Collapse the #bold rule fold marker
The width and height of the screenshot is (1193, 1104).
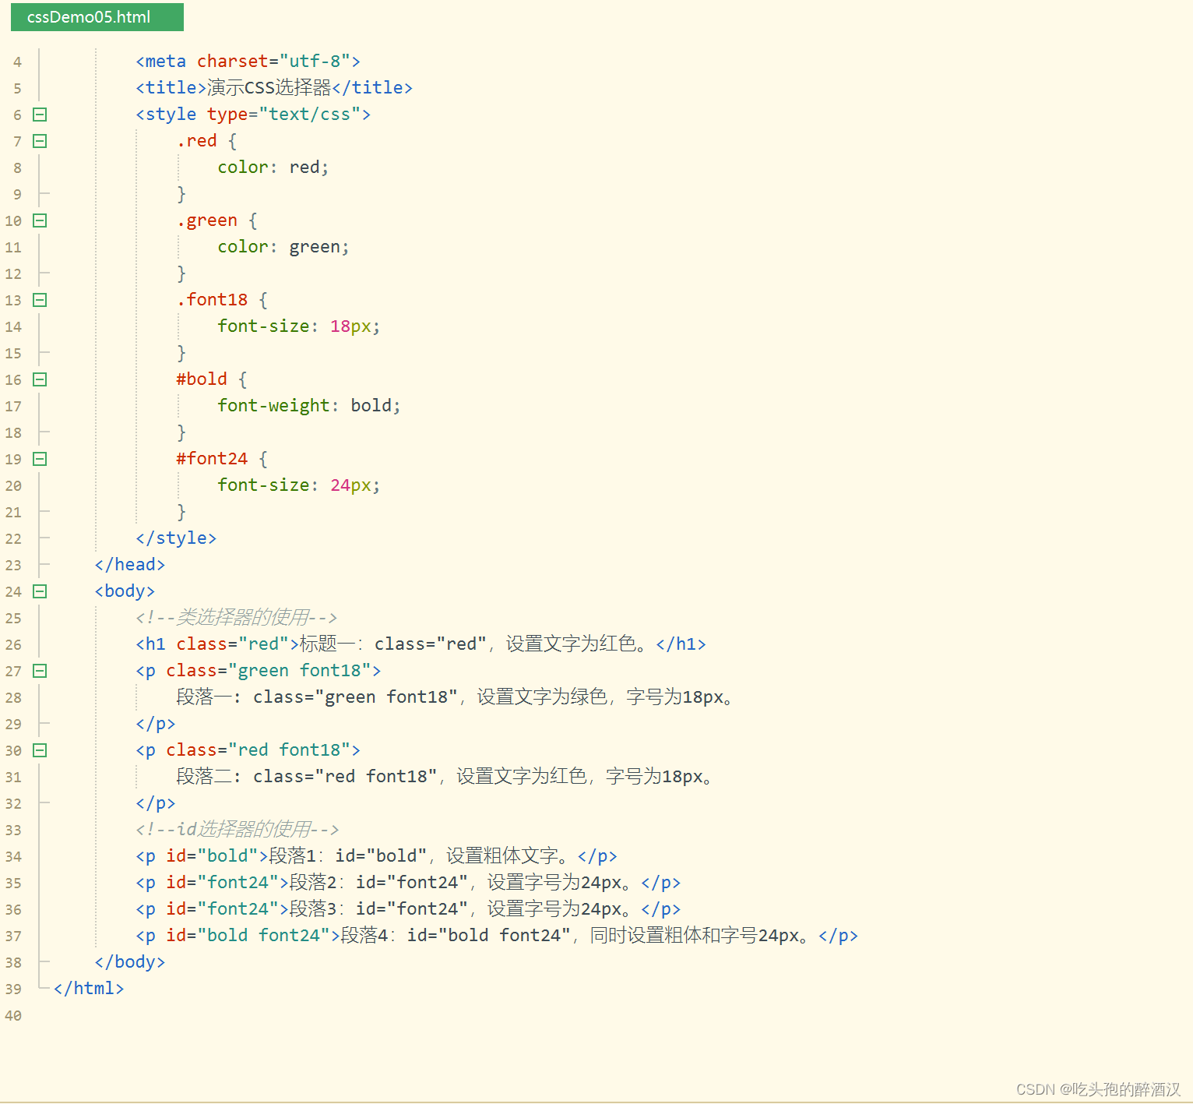(x=39, y=379)
